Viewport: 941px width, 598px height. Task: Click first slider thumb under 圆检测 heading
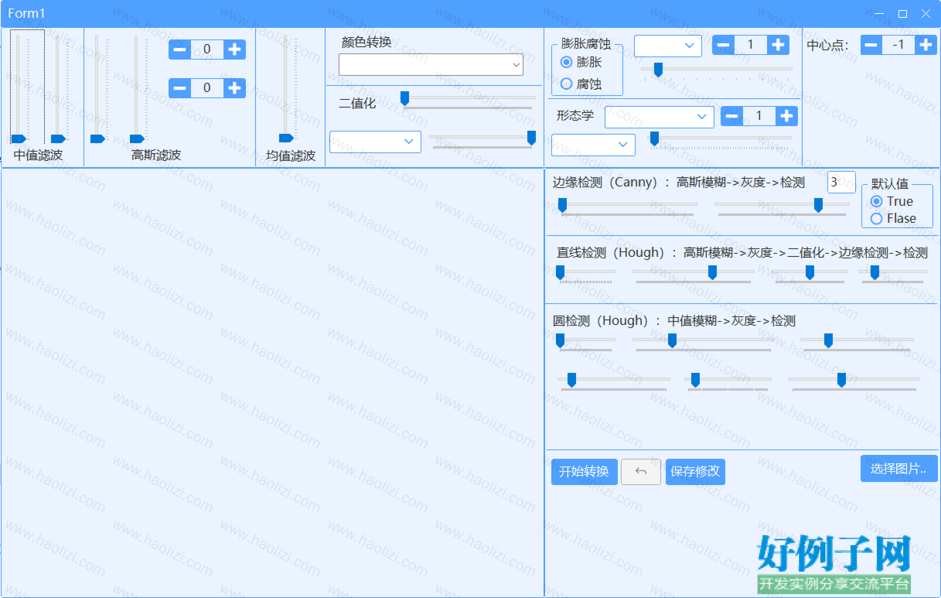click(560, 341)
